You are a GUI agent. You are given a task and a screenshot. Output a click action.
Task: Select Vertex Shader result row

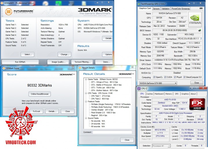[102, 110]
